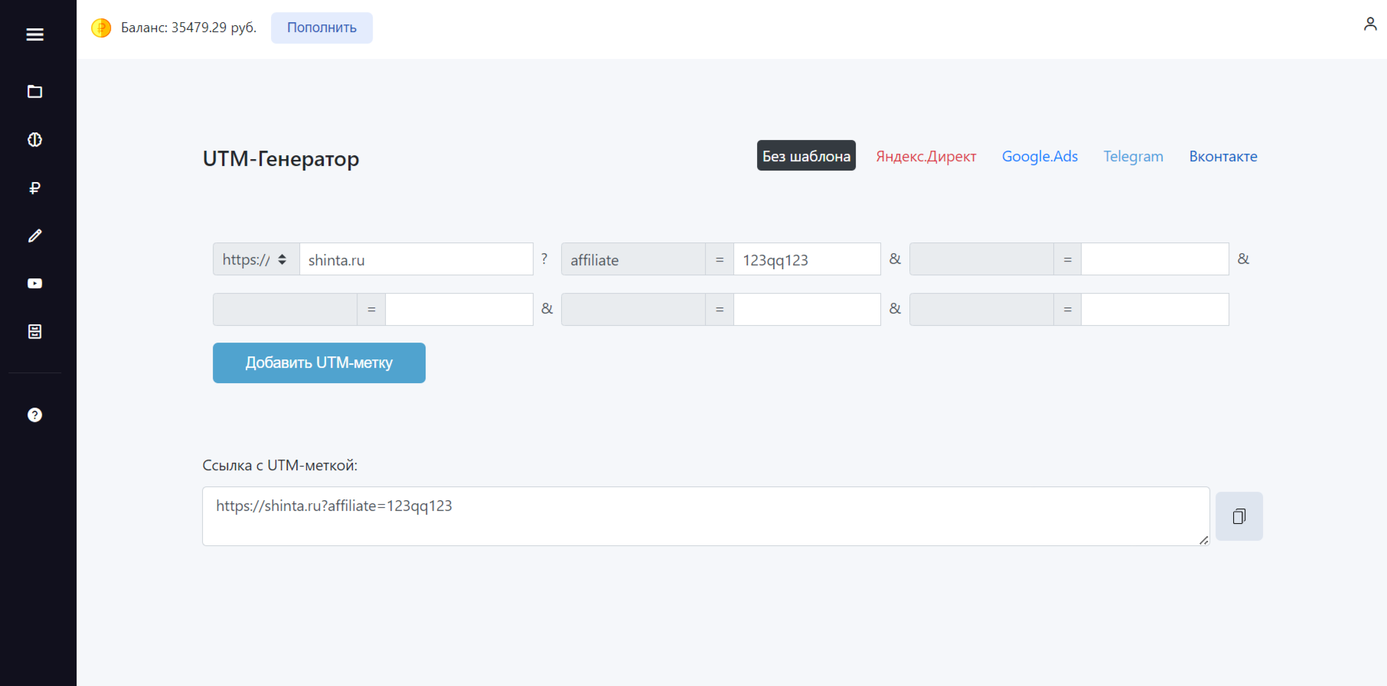Viewport: 1387px width, 686px height.
Task: Focus the shinta.ru domain field
Action: (x=416, y=259)
